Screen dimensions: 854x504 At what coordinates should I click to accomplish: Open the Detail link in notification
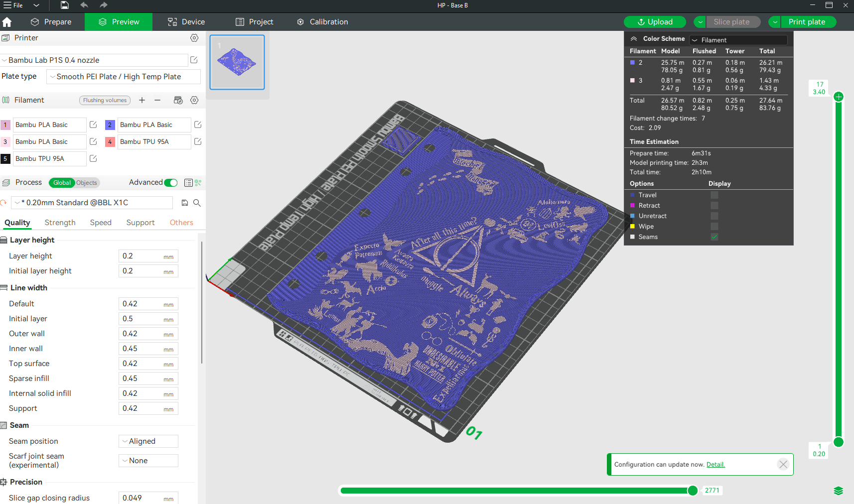[715, 465]
